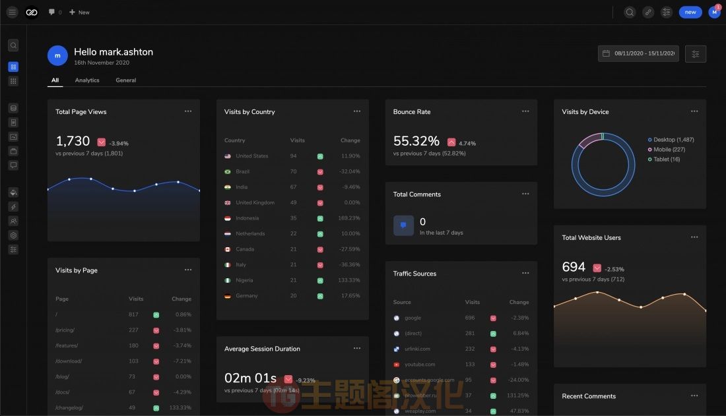Screen dimensions: 726x416
Task: Click the chain link icon in top bar
Action: [648, 13]
